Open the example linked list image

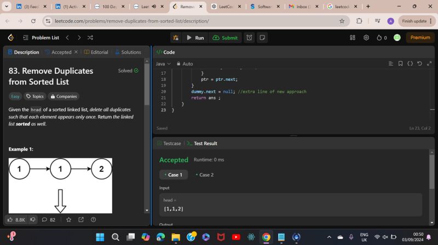(60, 186)
